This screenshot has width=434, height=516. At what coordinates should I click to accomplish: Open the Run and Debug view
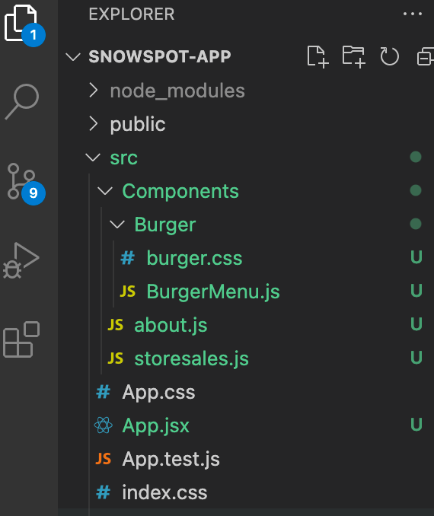[21, 260]
